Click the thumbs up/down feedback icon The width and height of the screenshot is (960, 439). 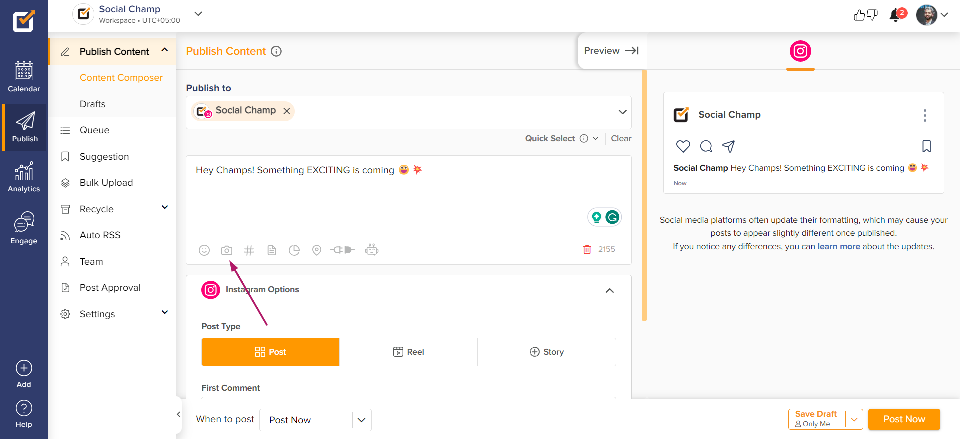click(x=866, y=15)
